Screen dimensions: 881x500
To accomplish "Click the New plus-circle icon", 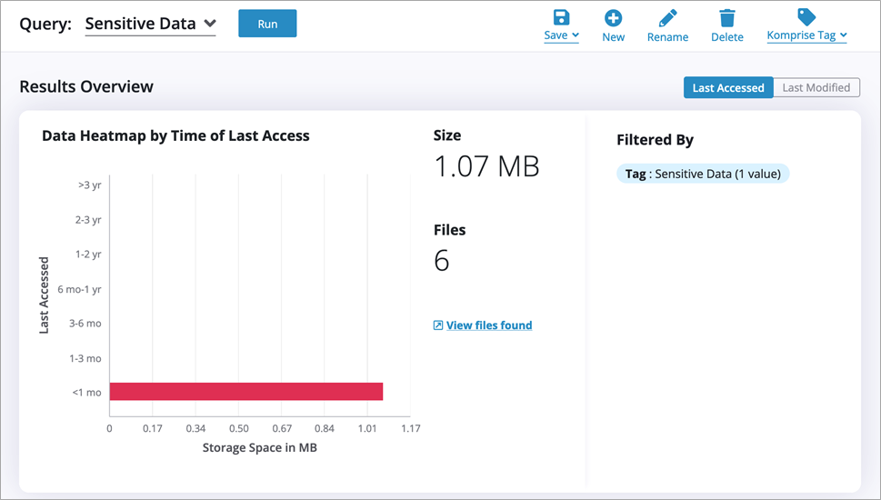I will (613, 18).
